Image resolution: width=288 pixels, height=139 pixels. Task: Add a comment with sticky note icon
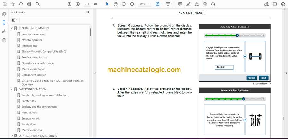(x=180, y=4)
